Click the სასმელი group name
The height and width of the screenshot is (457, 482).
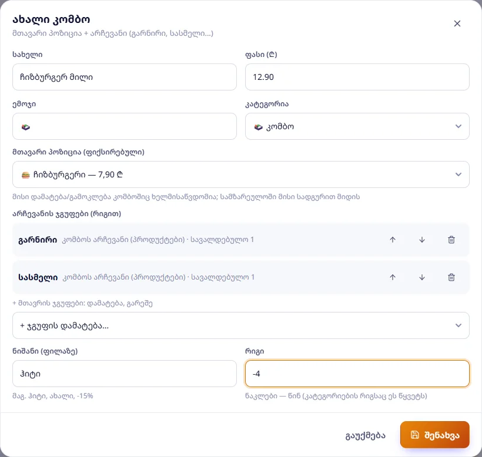38,277
